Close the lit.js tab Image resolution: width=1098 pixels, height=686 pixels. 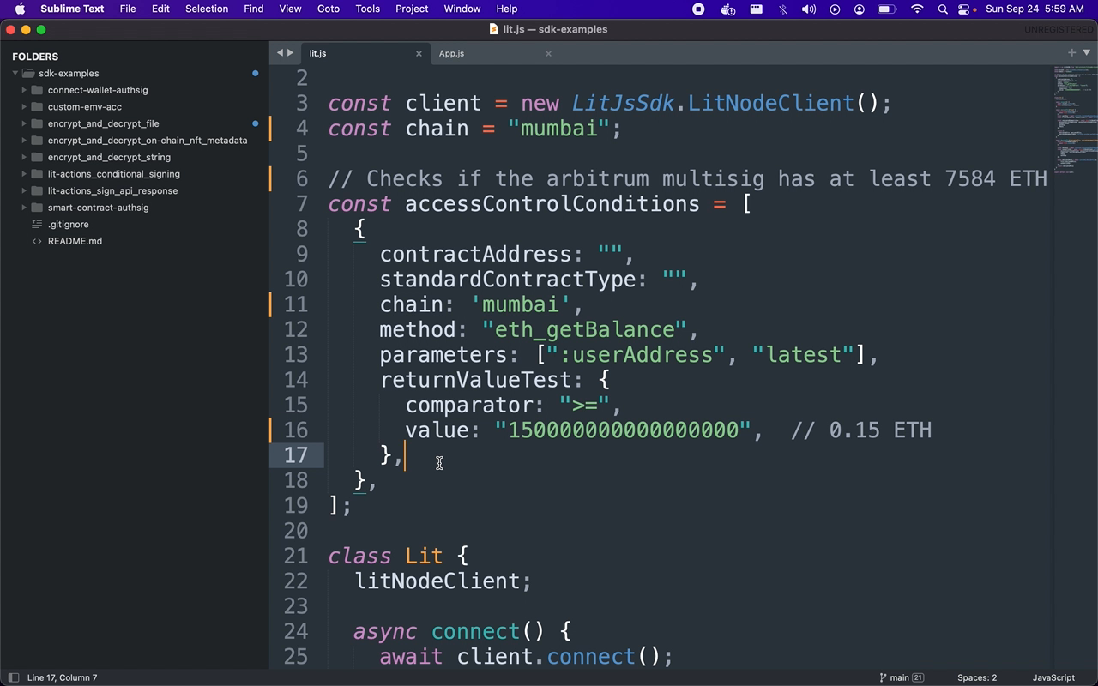(419, 53)
